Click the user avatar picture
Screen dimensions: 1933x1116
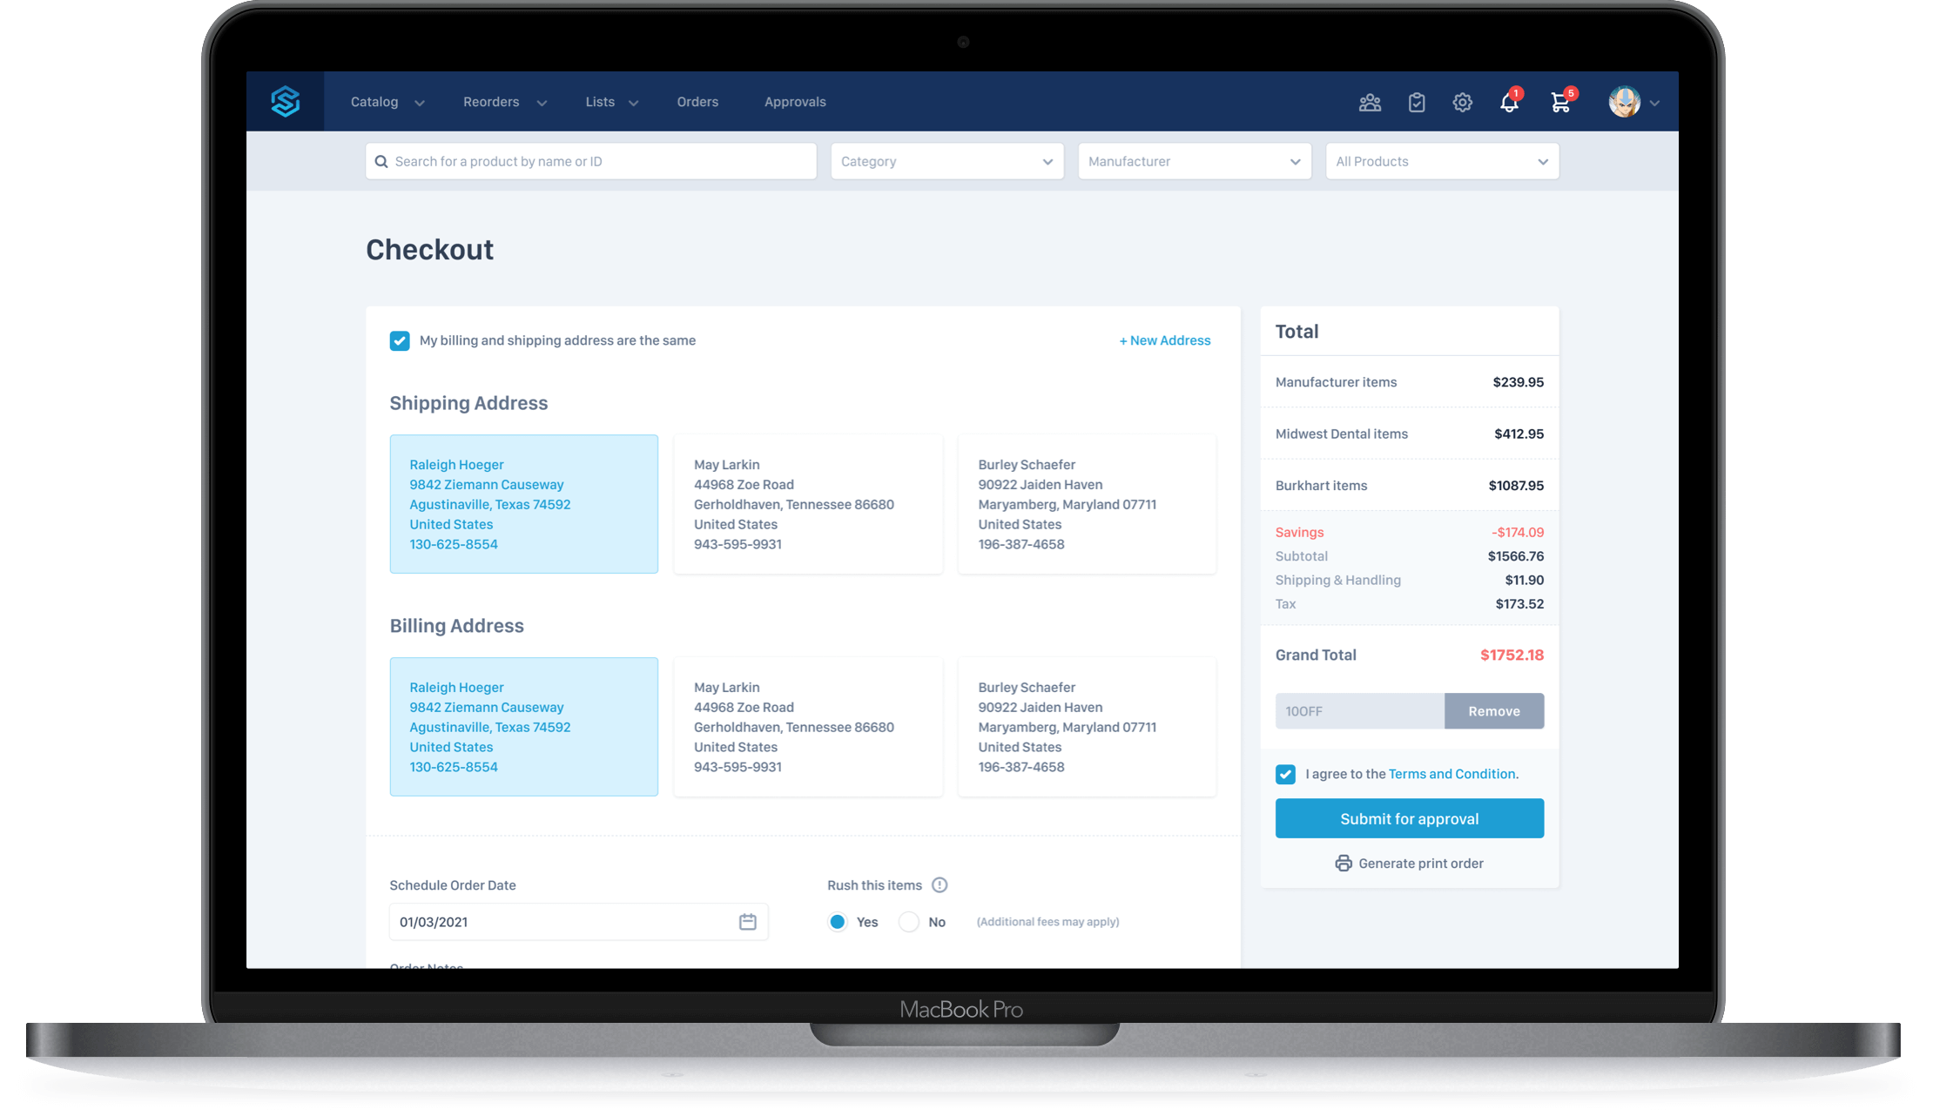(x=1624, y=102)
